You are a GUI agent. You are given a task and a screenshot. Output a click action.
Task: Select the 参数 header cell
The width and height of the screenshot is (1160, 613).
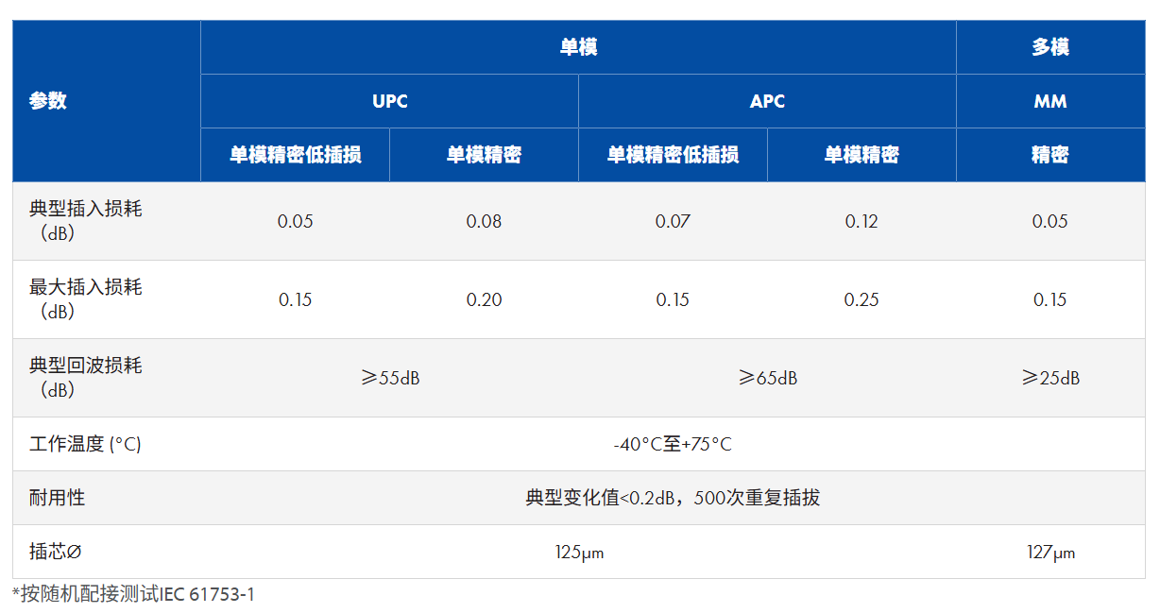pos(49,101)
